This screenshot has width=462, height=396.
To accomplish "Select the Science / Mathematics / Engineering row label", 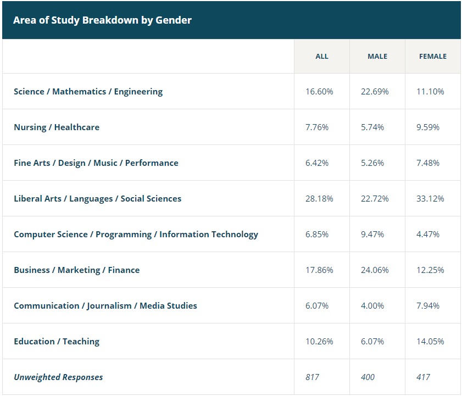I will (x=88, y=92).
